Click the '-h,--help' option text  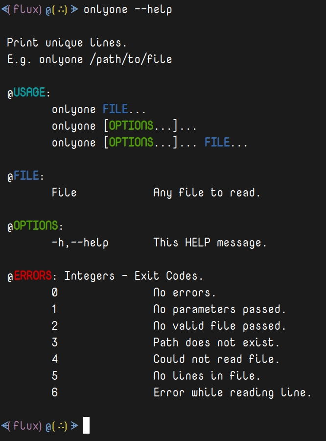click(x=80, y=243)
